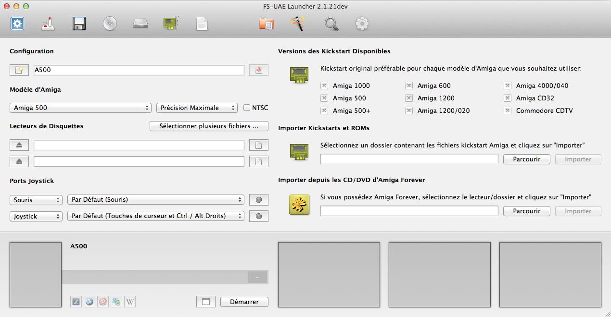
Task: Open the Par Défaut (Touches de curseur) dropdown
Action: coord(156,216)
